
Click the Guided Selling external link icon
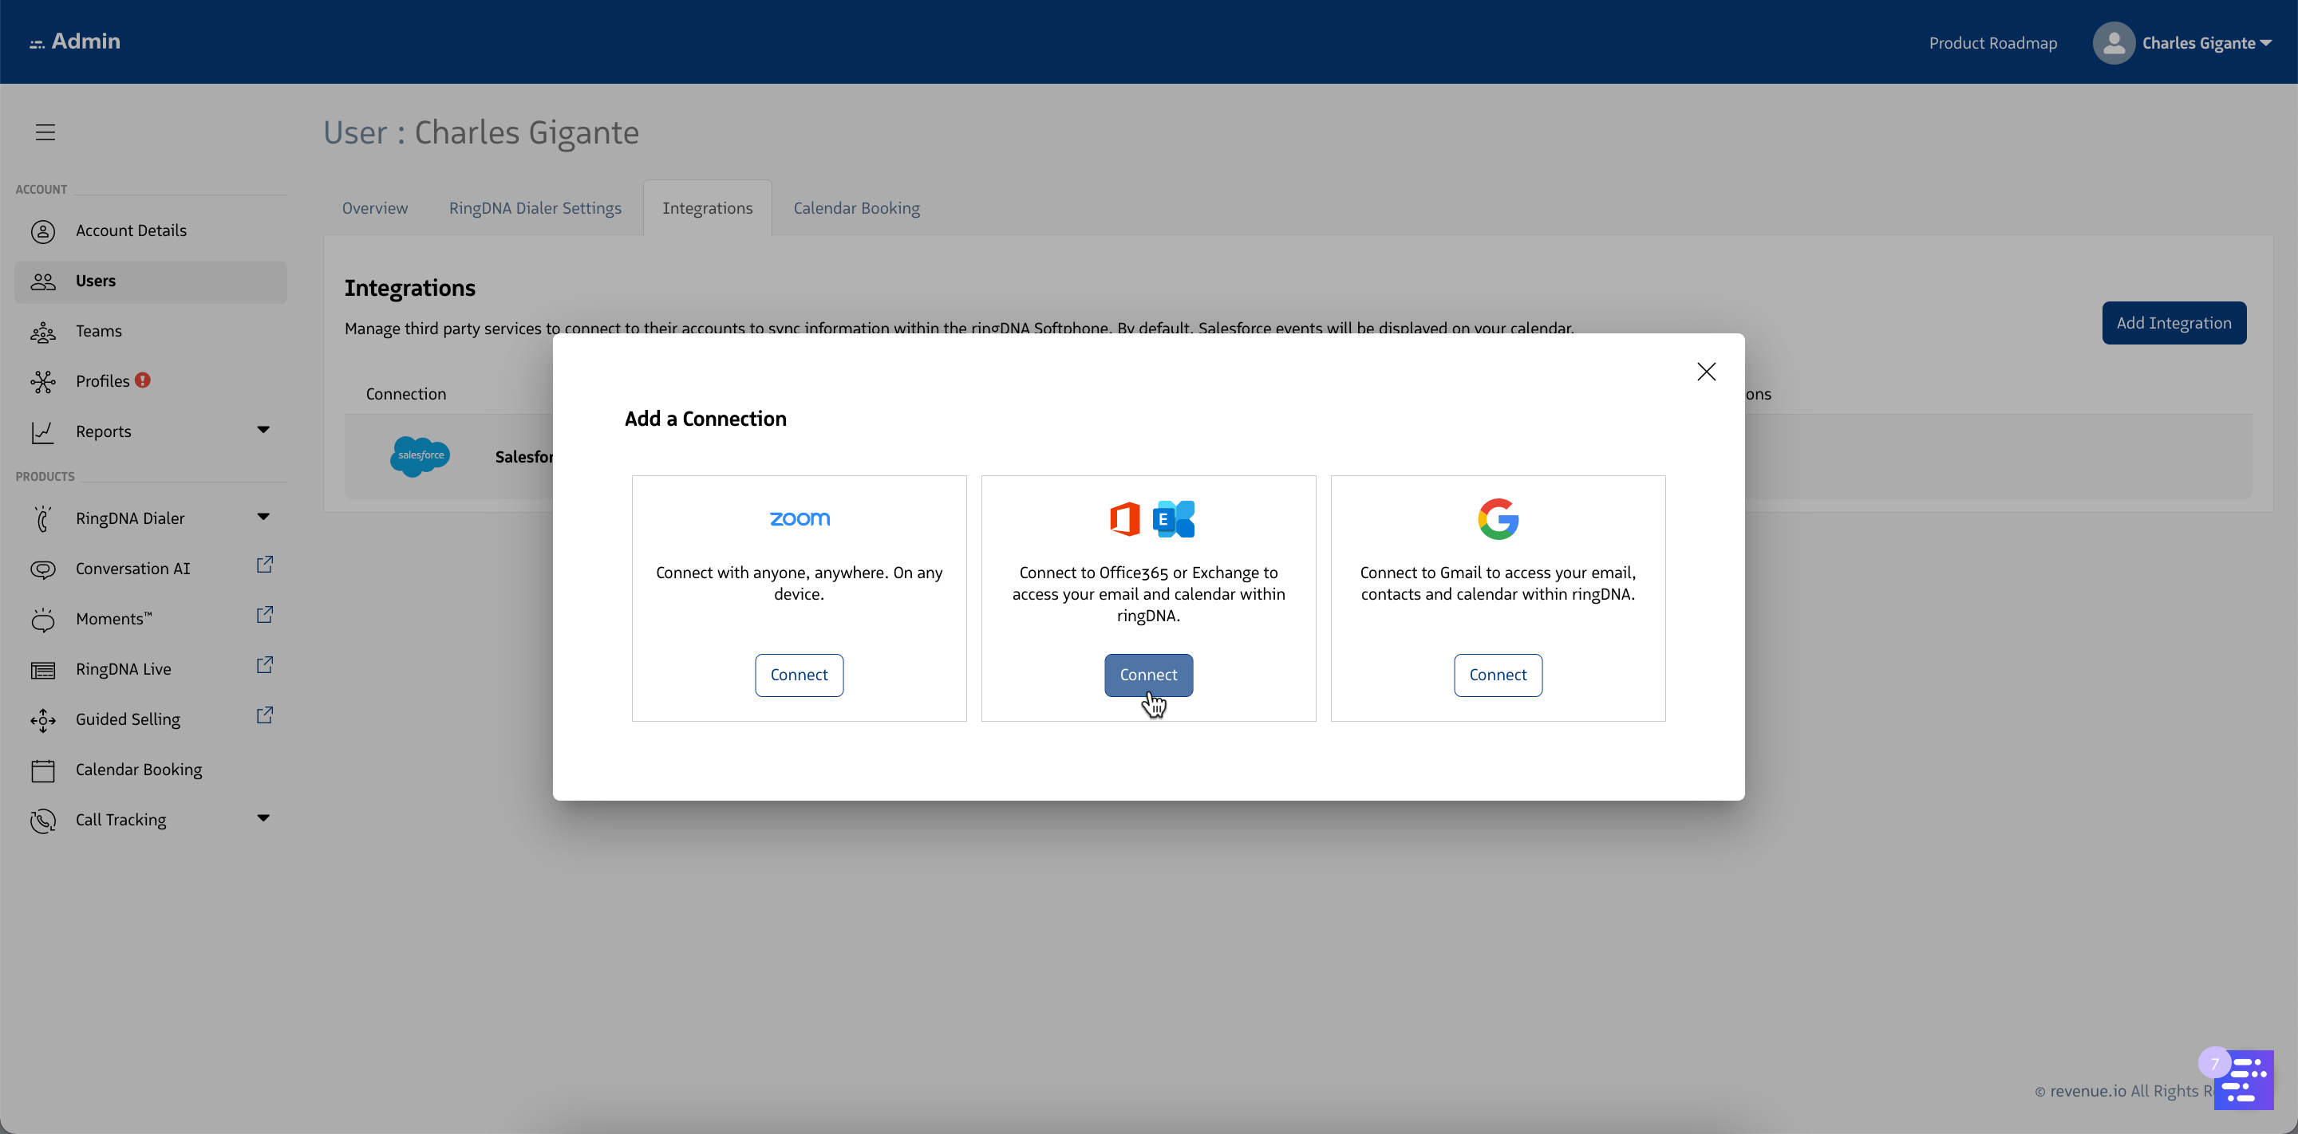coord(264,716)
